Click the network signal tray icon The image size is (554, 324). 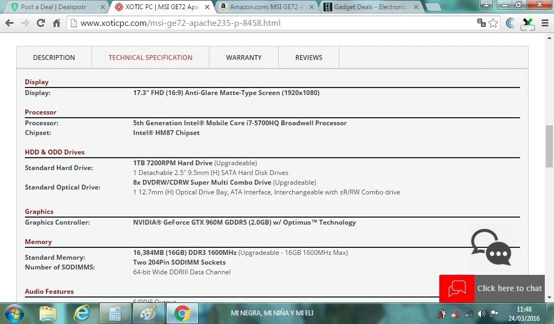[469, 313]
